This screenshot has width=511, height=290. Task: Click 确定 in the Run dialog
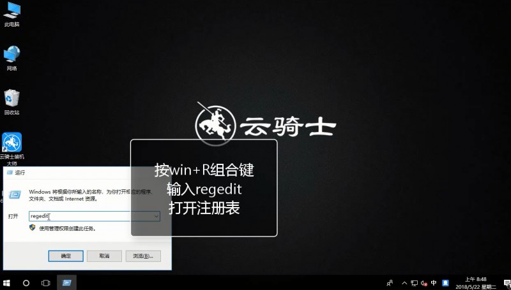coord(66,256)
